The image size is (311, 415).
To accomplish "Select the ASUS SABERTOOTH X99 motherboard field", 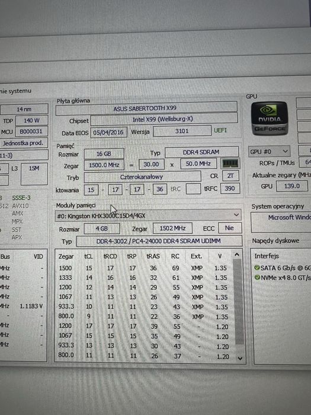I will pyautogui.click(x=146, y=108).
